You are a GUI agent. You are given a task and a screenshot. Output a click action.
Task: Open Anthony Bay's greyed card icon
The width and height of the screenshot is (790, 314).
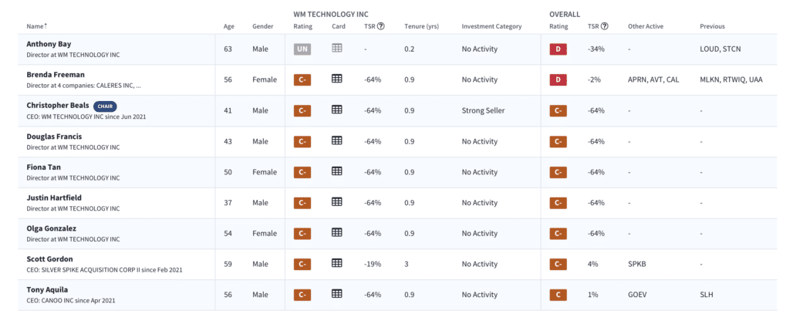tap(336, 48)
